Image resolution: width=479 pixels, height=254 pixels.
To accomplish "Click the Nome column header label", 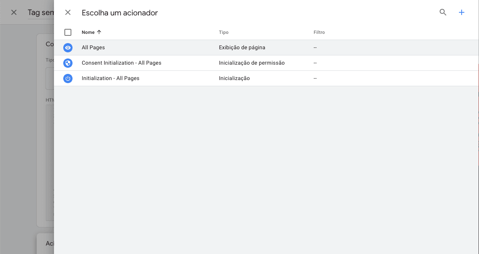I will point(88,32).
